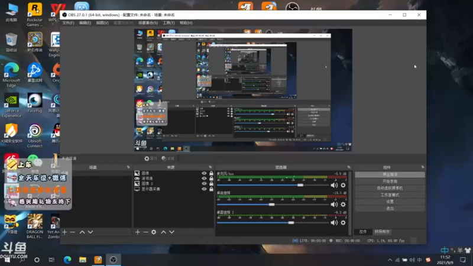Open the 编辑(E) menu

85,23
